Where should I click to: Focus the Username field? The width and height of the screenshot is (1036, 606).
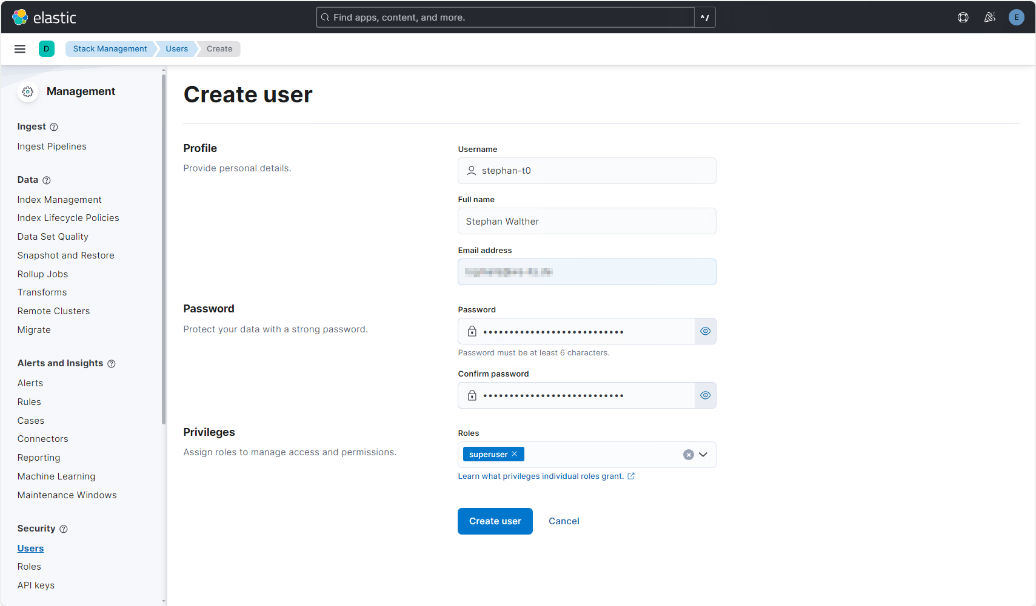click(x=587, y=171)
